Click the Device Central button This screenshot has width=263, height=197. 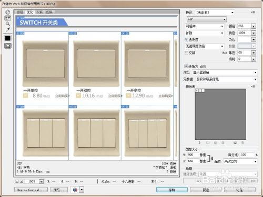coord(31,190)
